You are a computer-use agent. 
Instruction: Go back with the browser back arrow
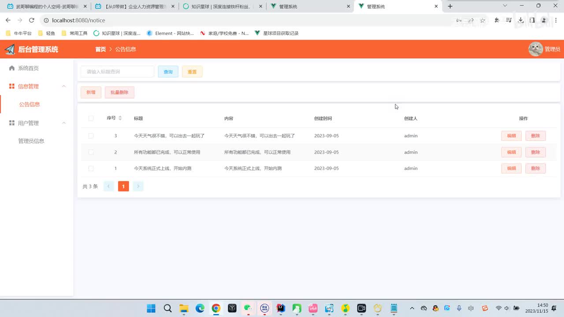pyautogui.click(x=8, y=20)
